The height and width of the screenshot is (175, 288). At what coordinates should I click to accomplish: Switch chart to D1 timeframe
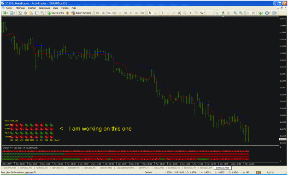[131, 13]
